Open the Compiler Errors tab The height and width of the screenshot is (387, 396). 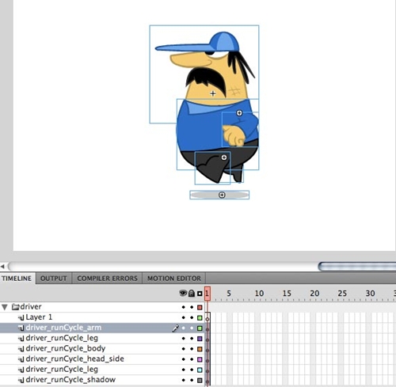[107, 279]
